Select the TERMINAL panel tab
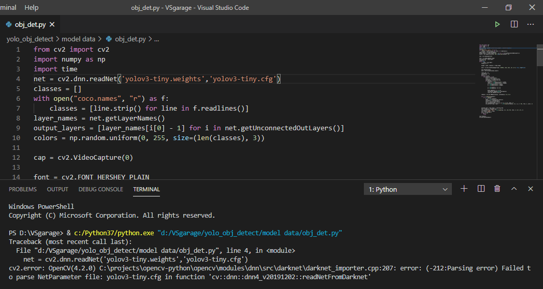 tap(146, 189)
